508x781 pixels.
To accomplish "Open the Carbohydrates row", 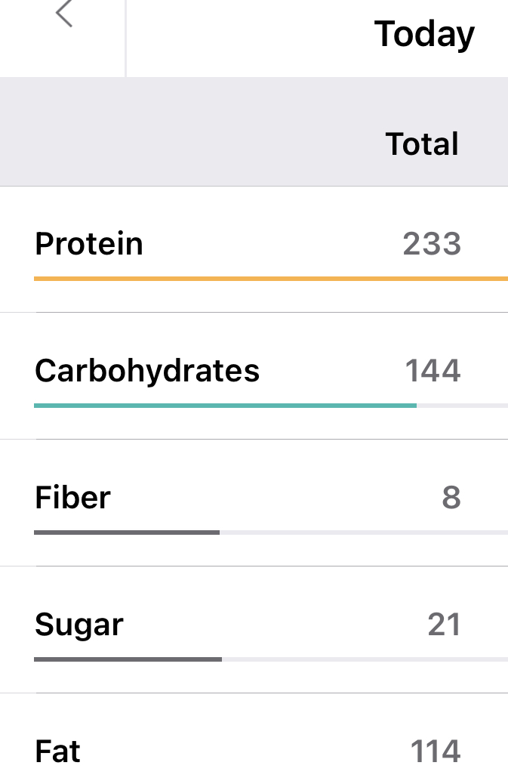I will pyautogui.click(x=254, y=376).
